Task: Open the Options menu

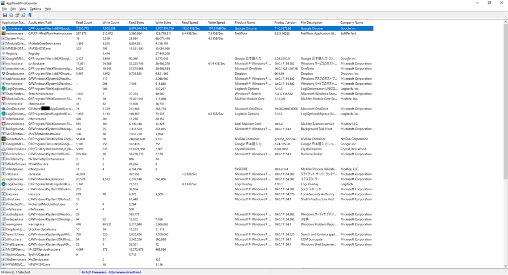Action: pyautogui.click(x=35, y=9)
